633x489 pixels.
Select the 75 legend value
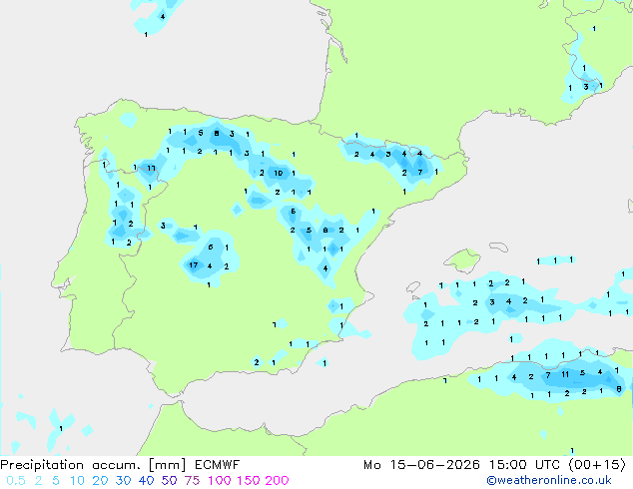[x=192, y=481]
